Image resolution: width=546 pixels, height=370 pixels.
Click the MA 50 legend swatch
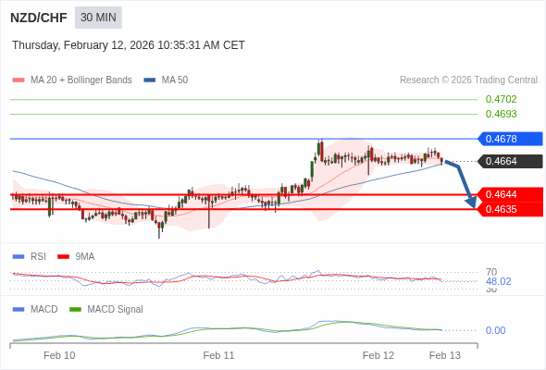150,80
